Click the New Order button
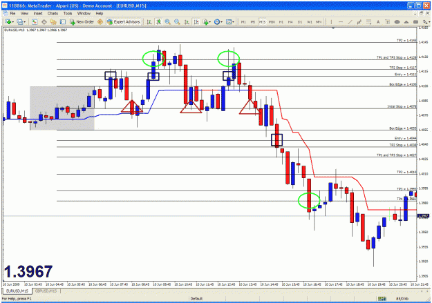This screenshot has width=432, height=303. click(82, 21)
